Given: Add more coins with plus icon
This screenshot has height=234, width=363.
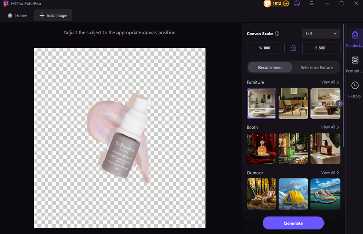Looking at the screenshot, I should (x=286, y=4).
